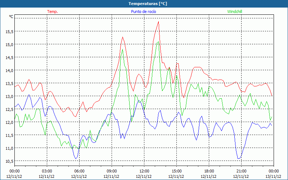This screenshot has width=288, height=180.
Task: Click the 21:00 time axis label
Action: (241, 171)
